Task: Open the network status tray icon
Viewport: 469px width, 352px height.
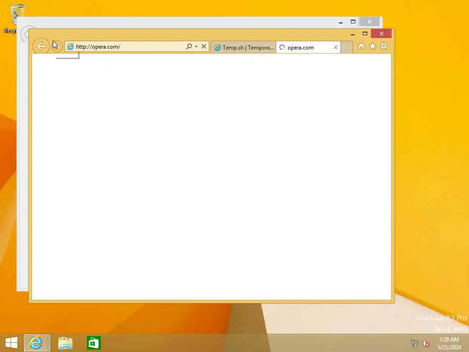Action: (414, 343)
